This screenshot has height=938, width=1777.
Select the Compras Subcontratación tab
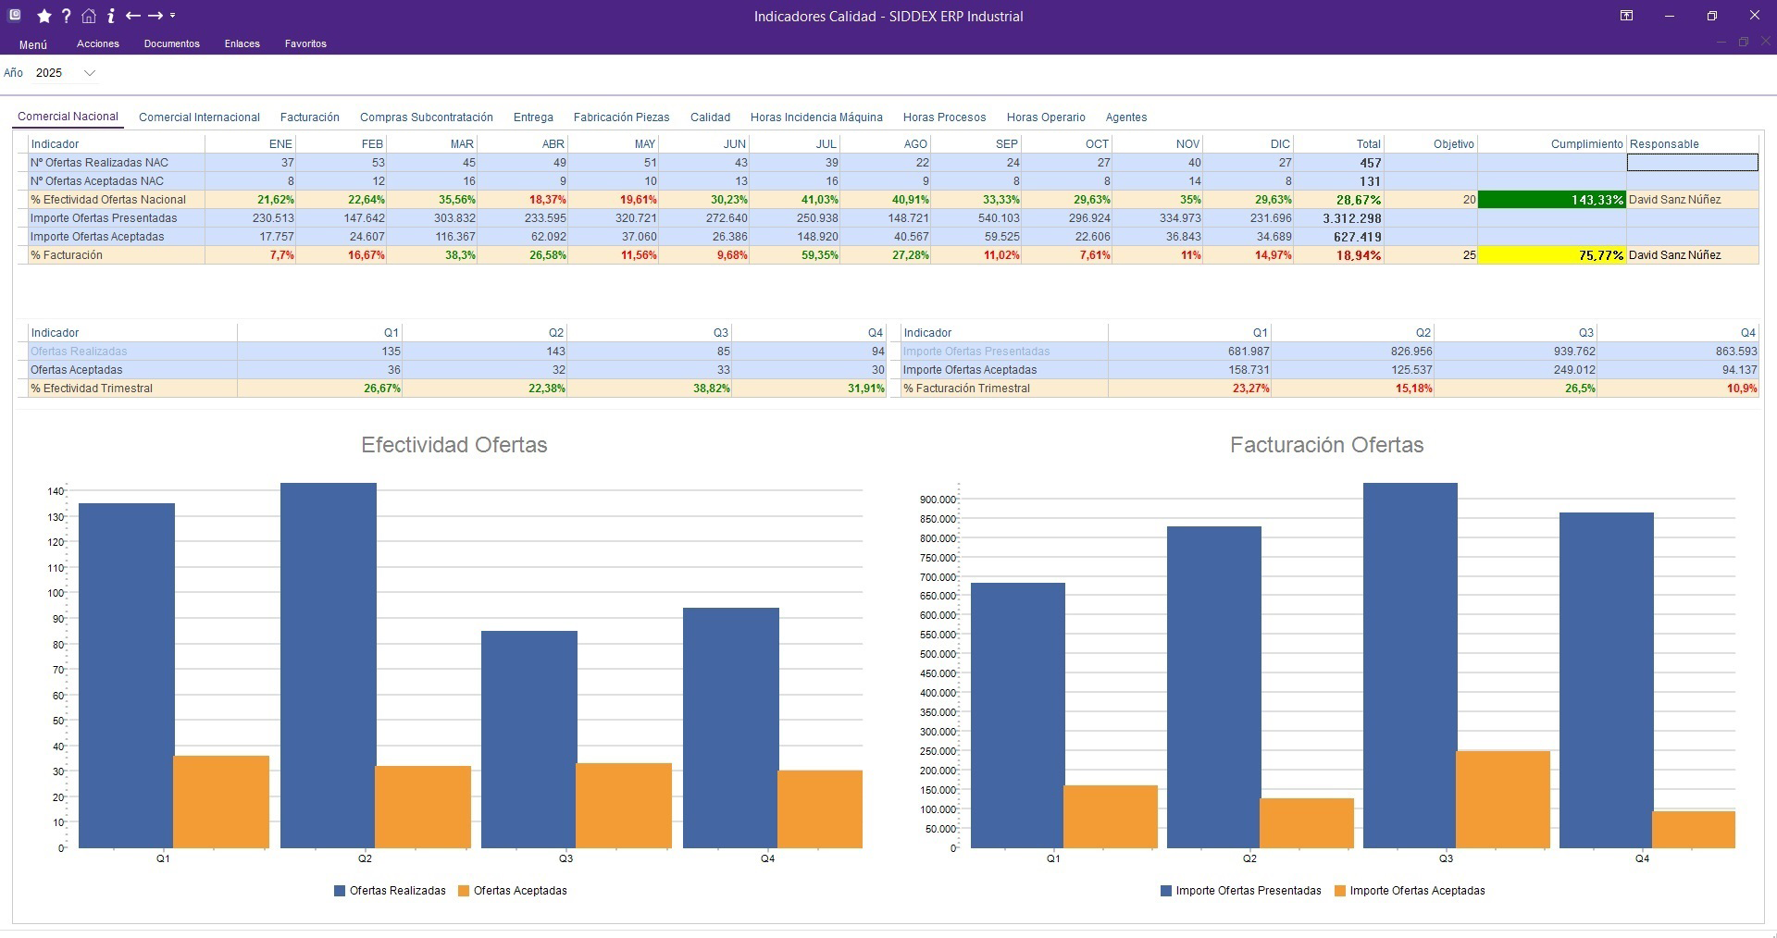[426, 117]
